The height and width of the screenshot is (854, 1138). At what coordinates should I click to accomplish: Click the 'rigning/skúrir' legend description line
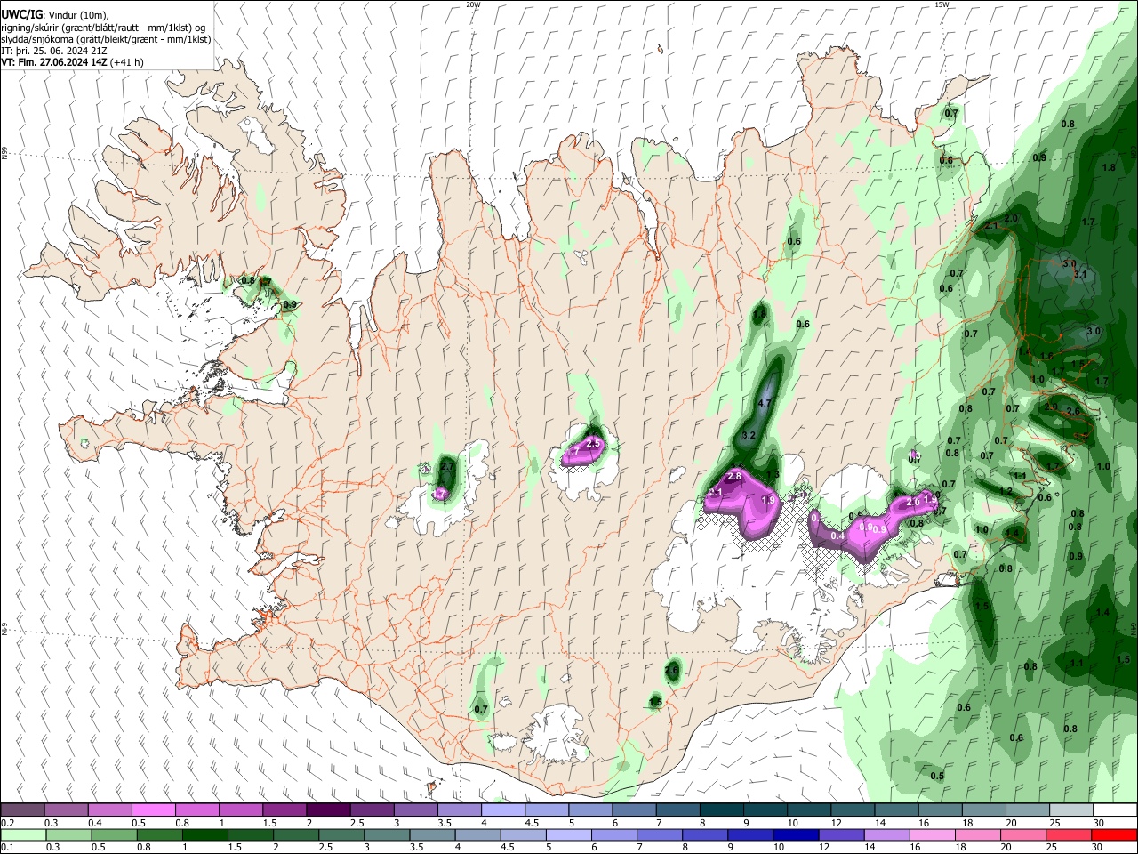tap(103, 28)
